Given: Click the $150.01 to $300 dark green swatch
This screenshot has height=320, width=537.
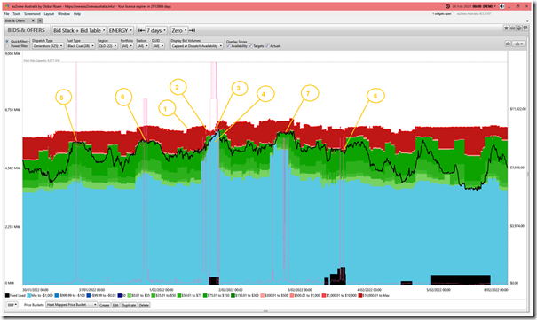Looking at the screenshot, I should [233, 295].
